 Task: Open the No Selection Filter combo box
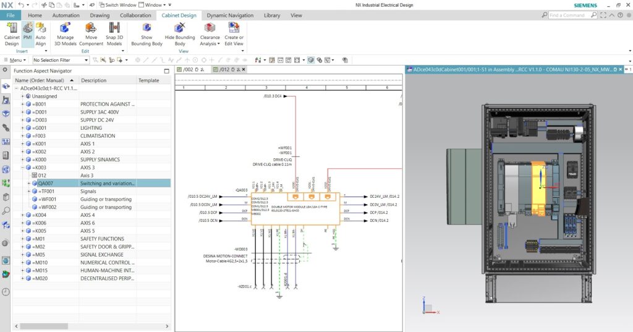point(61,60)
